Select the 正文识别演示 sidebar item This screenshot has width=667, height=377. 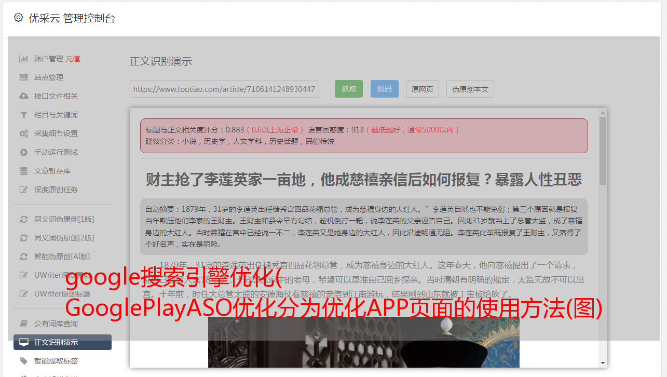point(62,342)
